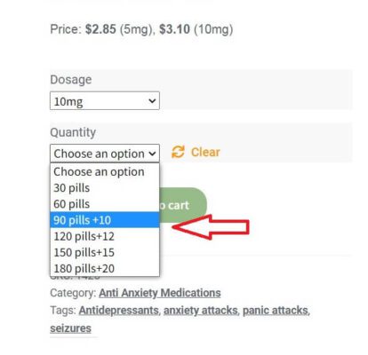Click the orange refresh icon beside Clear
The width and height of the screenshot is (368, 355).
point(178,152)
